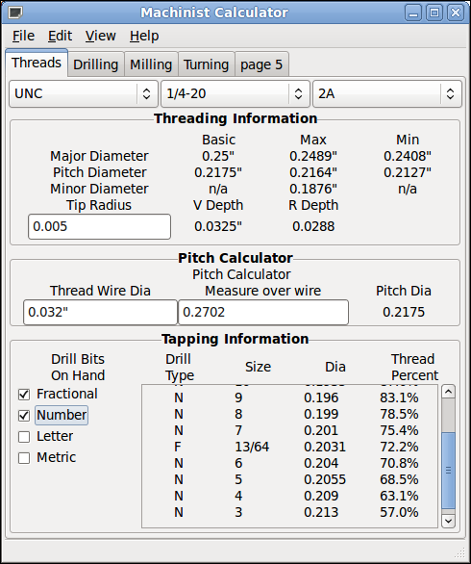Click the V Depth 0.0325" value
Screen dimensions: 471x564
pos(218,226)
